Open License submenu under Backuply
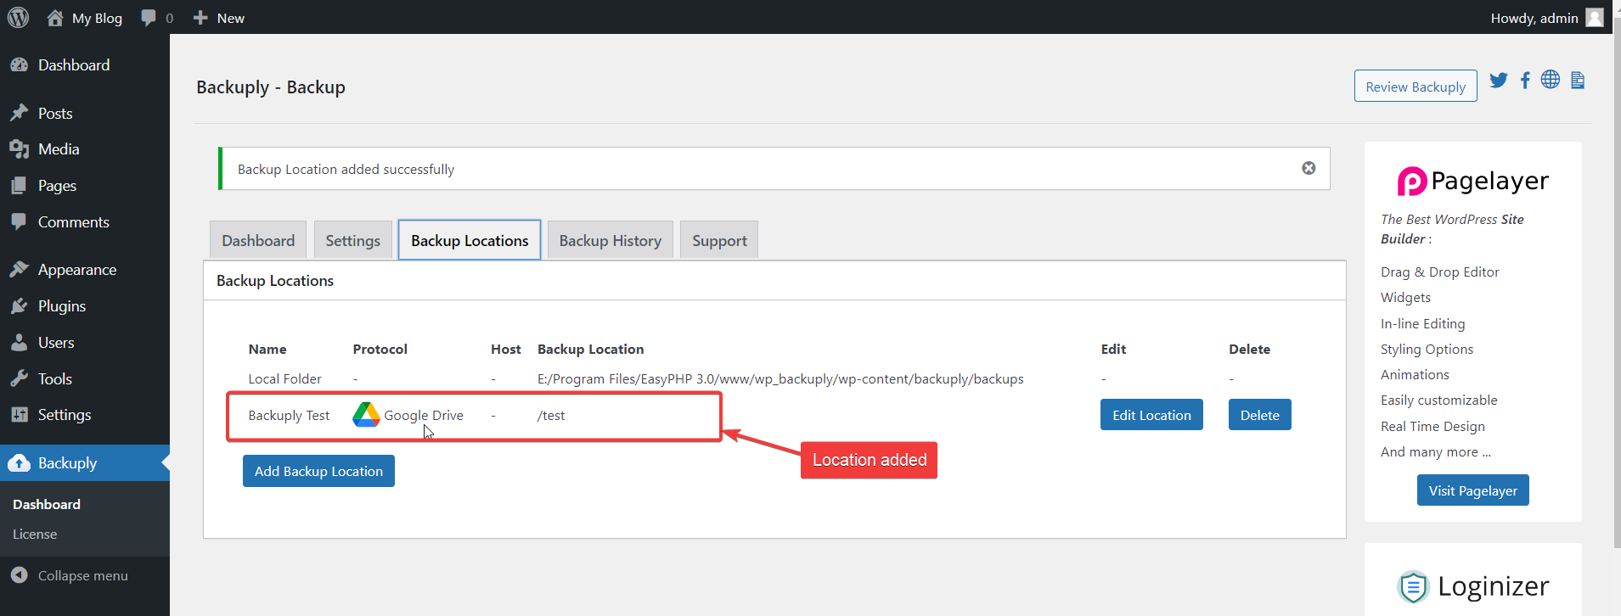This screenshot has width=1621, height=616. coord(35,535)
